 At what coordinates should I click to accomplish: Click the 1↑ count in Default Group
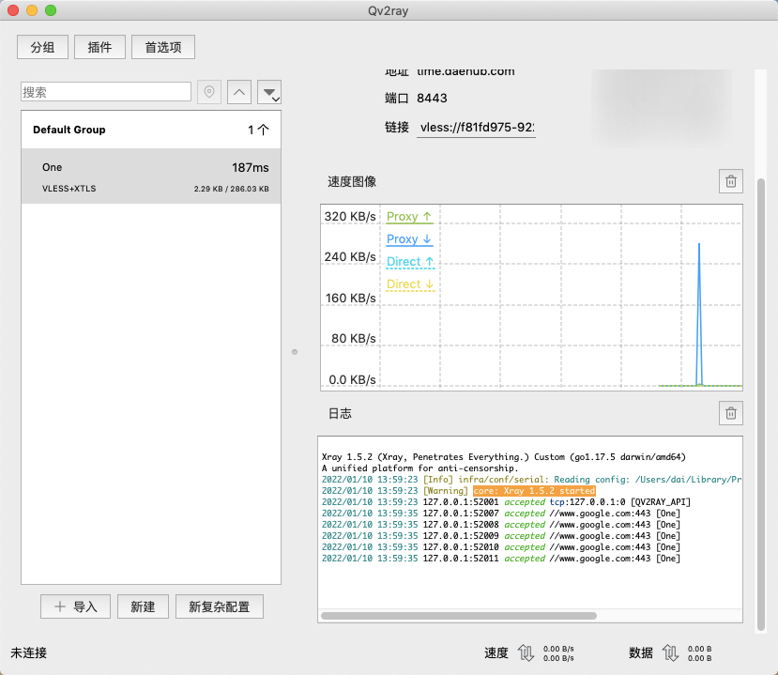[x=258, y=130]
